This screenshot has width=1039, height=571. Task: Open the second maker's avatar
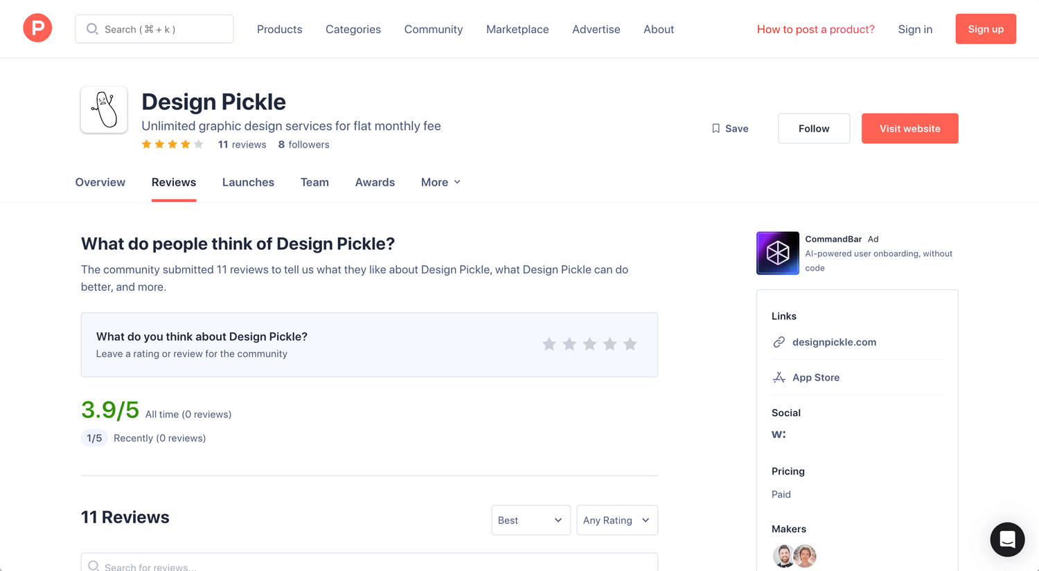tap(805, 556)
